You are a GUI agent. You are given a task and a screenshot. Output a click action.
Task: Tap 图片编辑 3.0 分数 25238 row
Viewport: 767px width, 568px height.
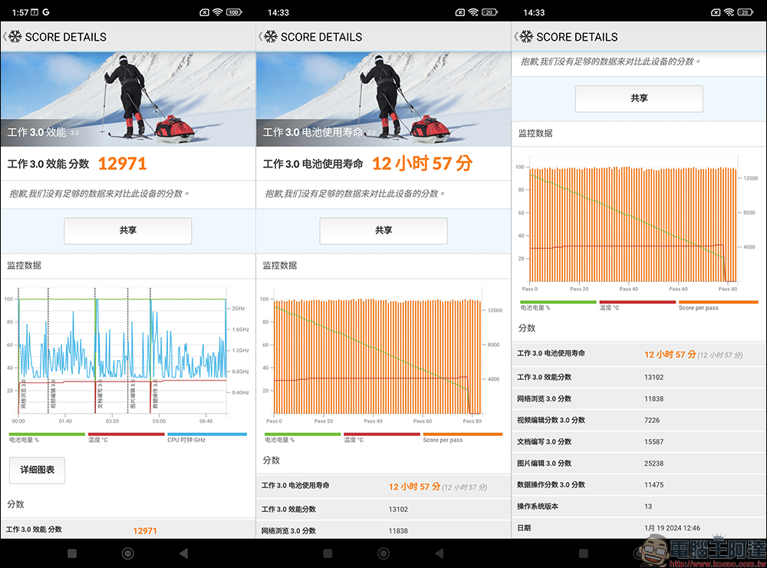[x=640, y=463]
